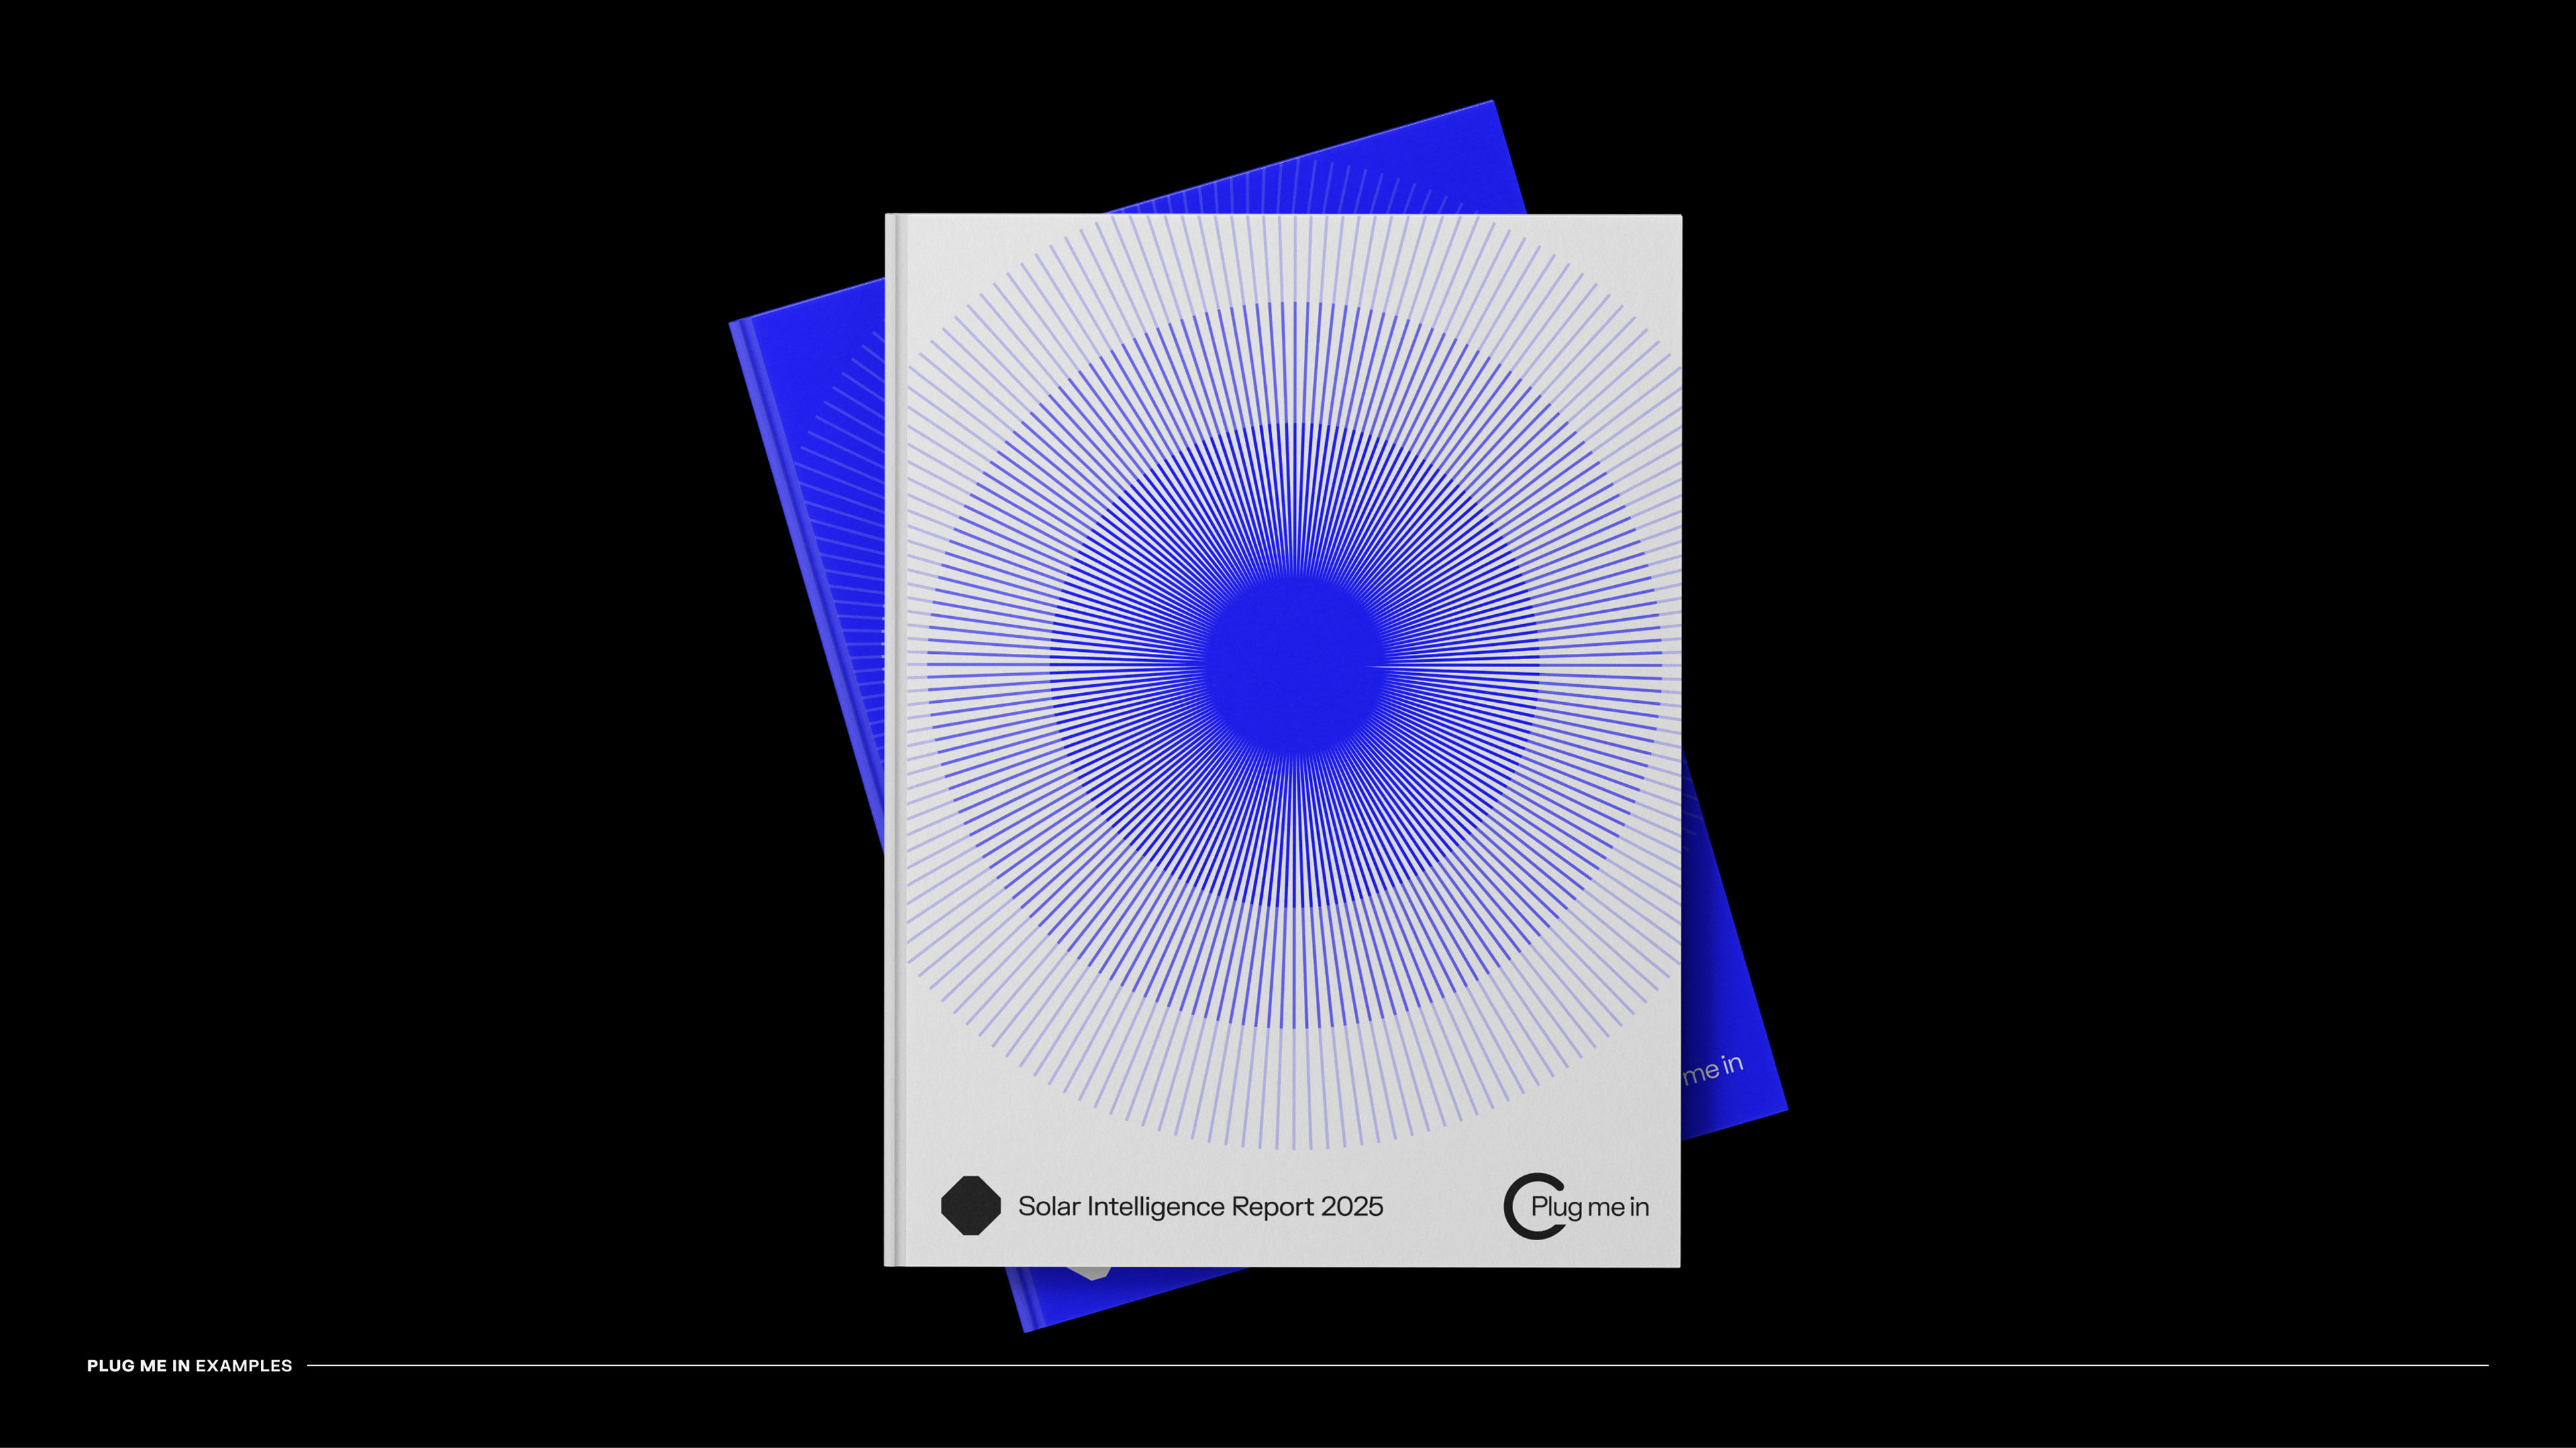Click the 'Plug me in' wordmark text
The image size is (2576, 1448).
tap(1590, 1207)
